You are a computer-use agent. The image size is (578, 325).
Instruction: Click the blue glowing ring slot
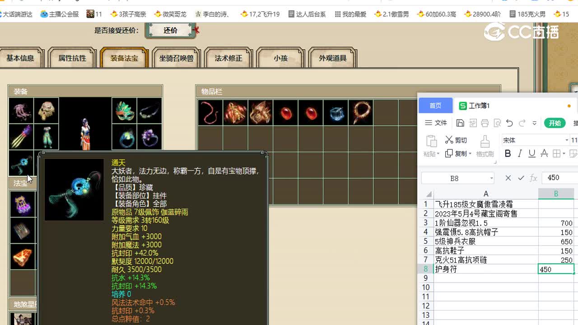tap(124, 137)
